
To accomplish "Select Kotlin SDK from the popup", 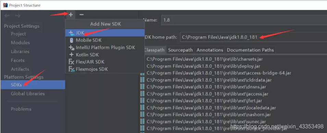I will coord(105,55).
